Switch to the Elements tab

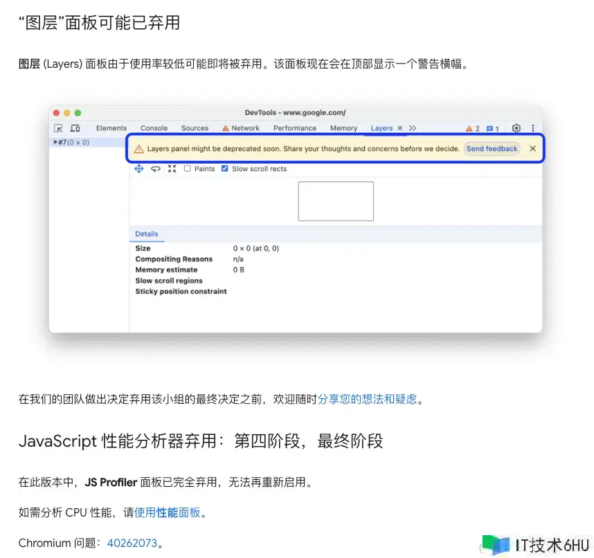point(111,128)
